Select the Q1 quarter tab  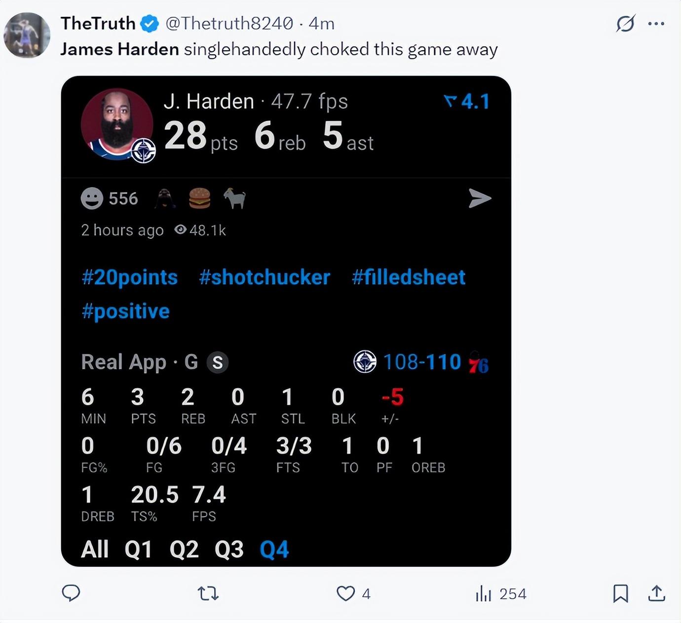[138, 549]
